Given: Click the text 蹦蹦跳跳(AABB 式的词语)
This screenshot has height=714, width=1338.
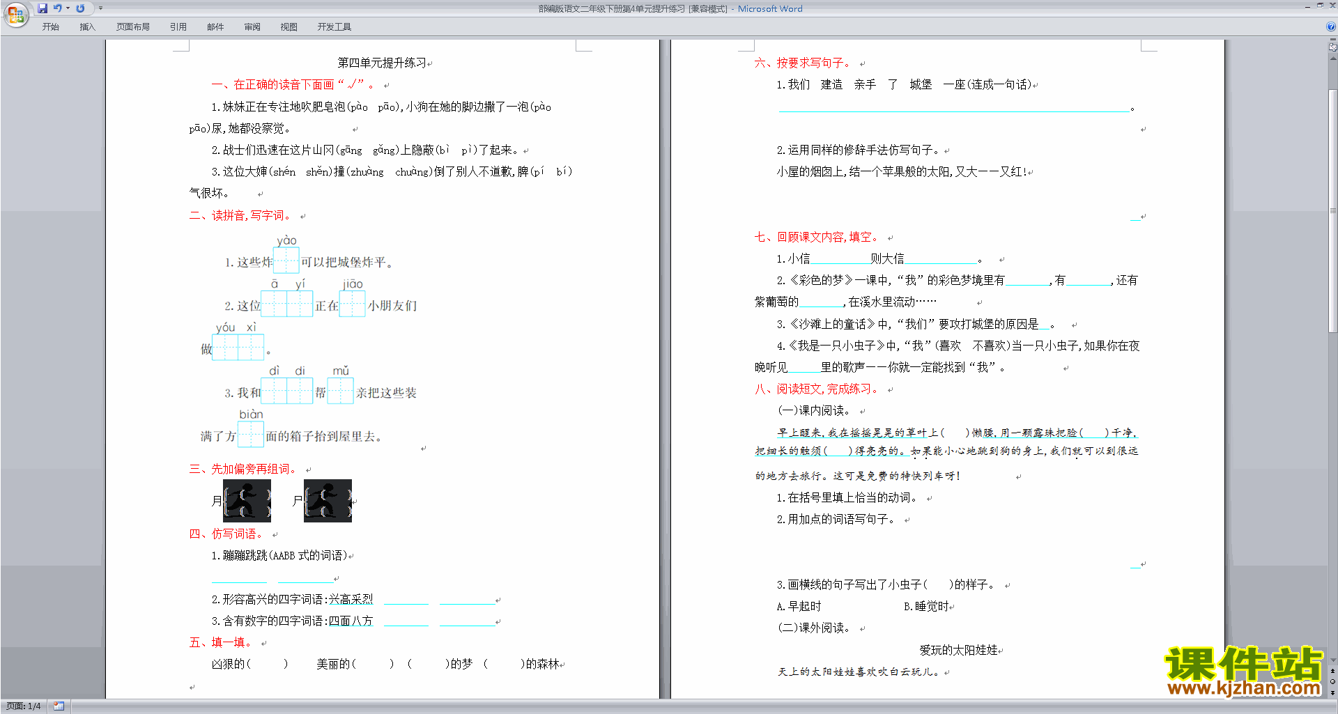Looking at the screenshot, I should pos(284,555).
